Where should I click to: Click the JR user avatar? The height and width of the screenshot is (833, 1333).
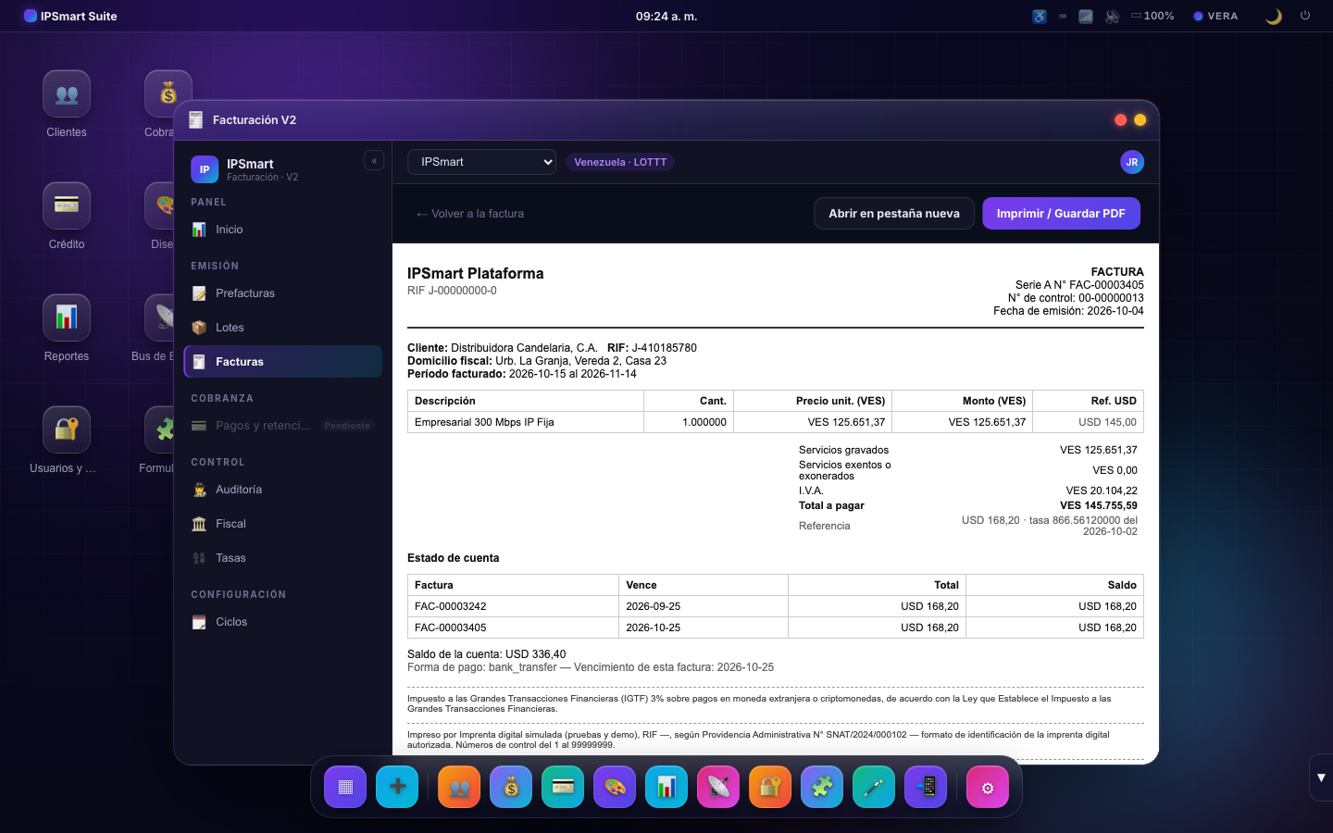(1132, 162)
